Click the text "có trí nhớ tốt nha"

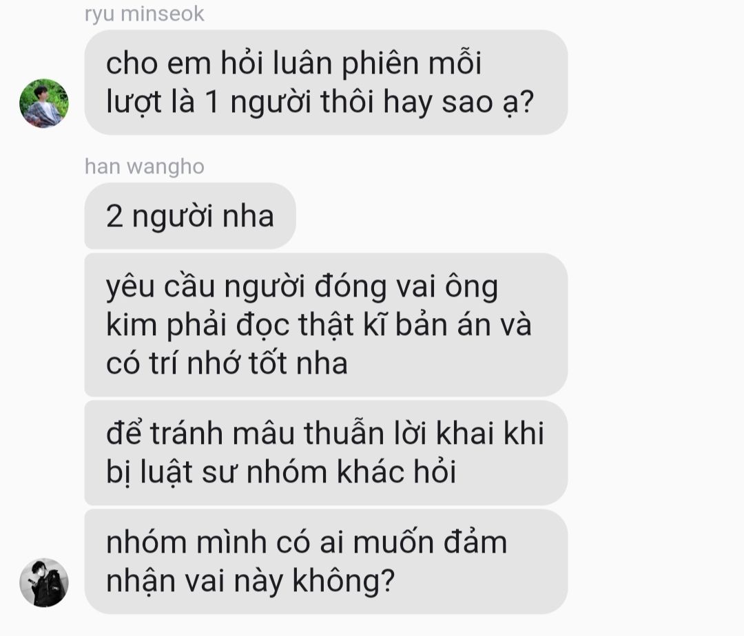[227, 363]
